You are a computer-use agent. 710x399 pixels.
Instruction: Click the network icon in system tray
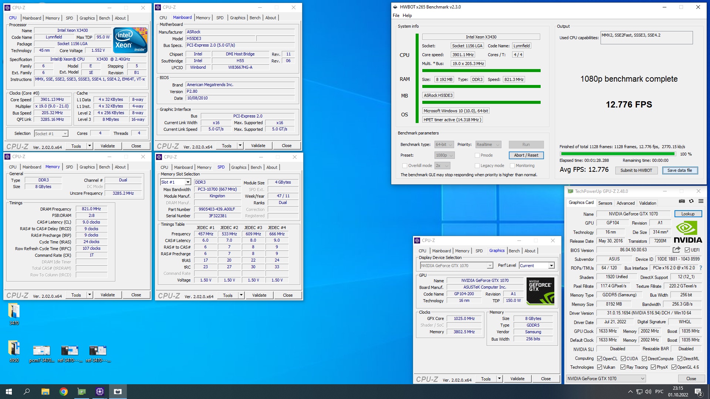(x=639, y=392)
